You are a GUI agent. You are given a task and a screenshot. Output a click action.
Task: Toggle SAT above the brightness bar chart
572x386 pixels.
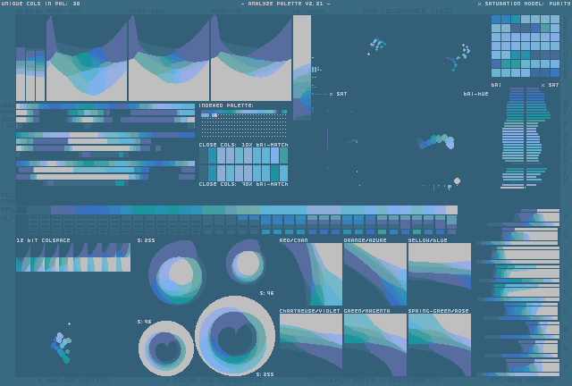click(x=550, y=85)
